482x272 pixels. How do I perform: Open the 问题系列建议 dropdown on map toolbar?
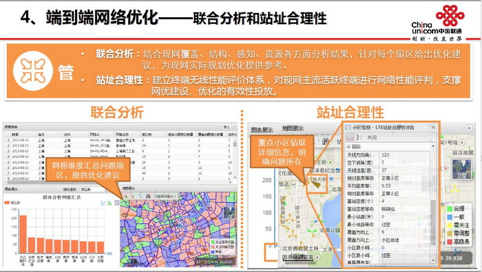click(165, 196)
